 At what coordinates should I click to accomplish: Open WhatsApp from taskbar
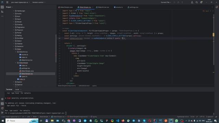click(x=177, y=121)
